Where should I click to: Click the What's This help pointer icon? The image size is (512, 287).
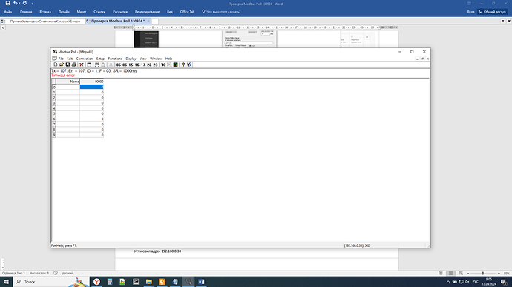189,65
